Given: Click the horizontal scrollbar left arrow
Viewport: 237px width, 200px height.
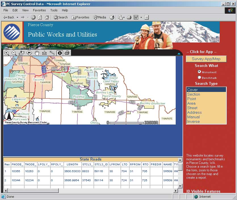Looking at the screenshot, I should pos(6,191).
